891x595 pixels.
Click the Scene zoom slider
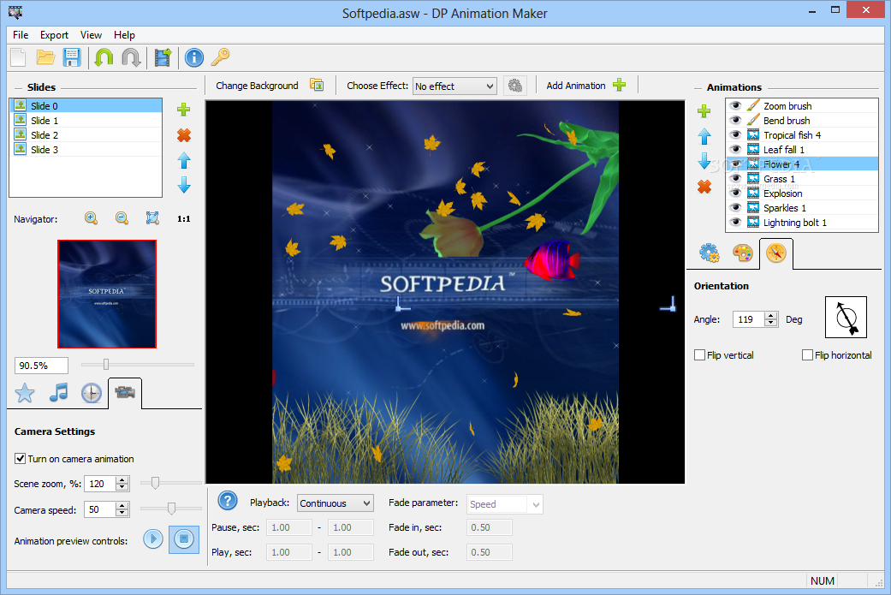pos(170,483)
